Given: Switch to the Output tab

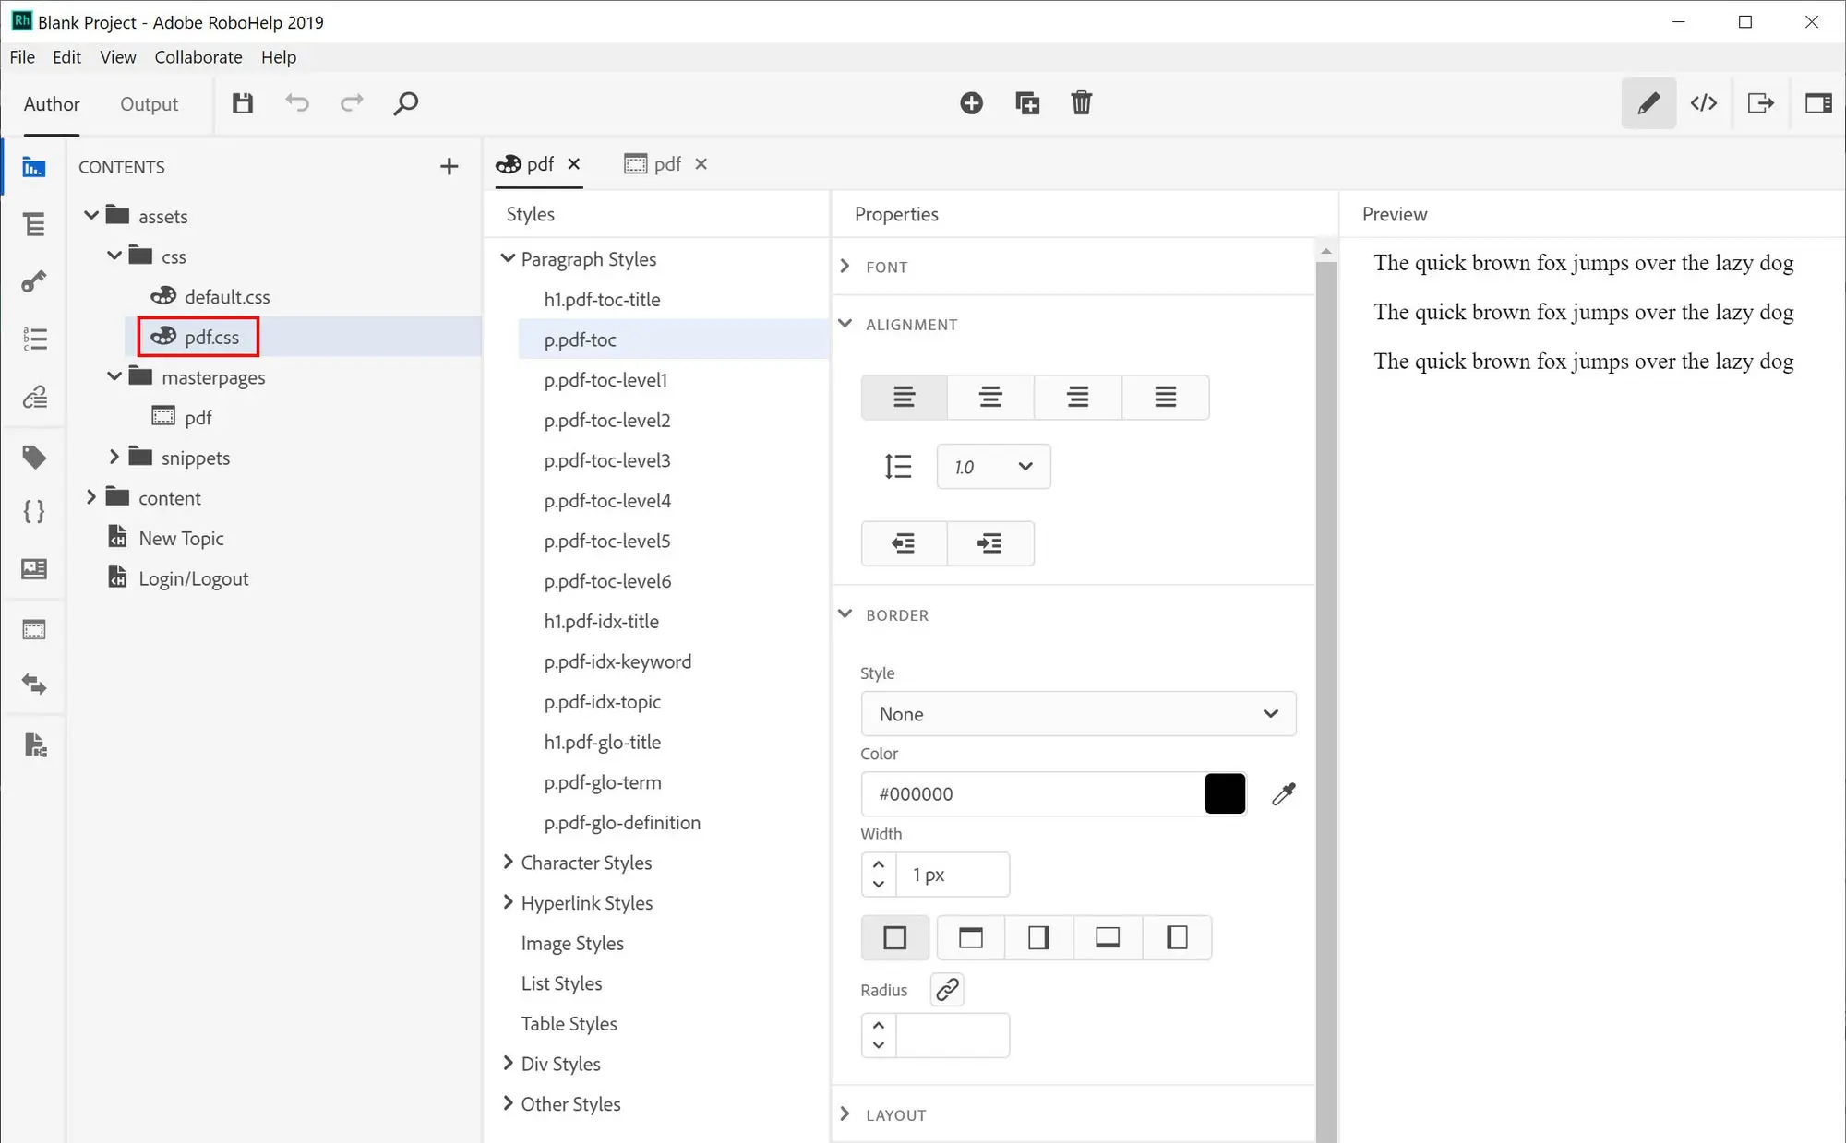Looking at the screenshot, I should coord(149,103).
